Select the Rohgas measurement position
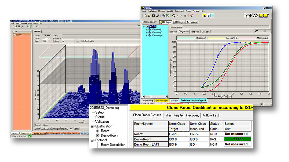 (166, 22)
